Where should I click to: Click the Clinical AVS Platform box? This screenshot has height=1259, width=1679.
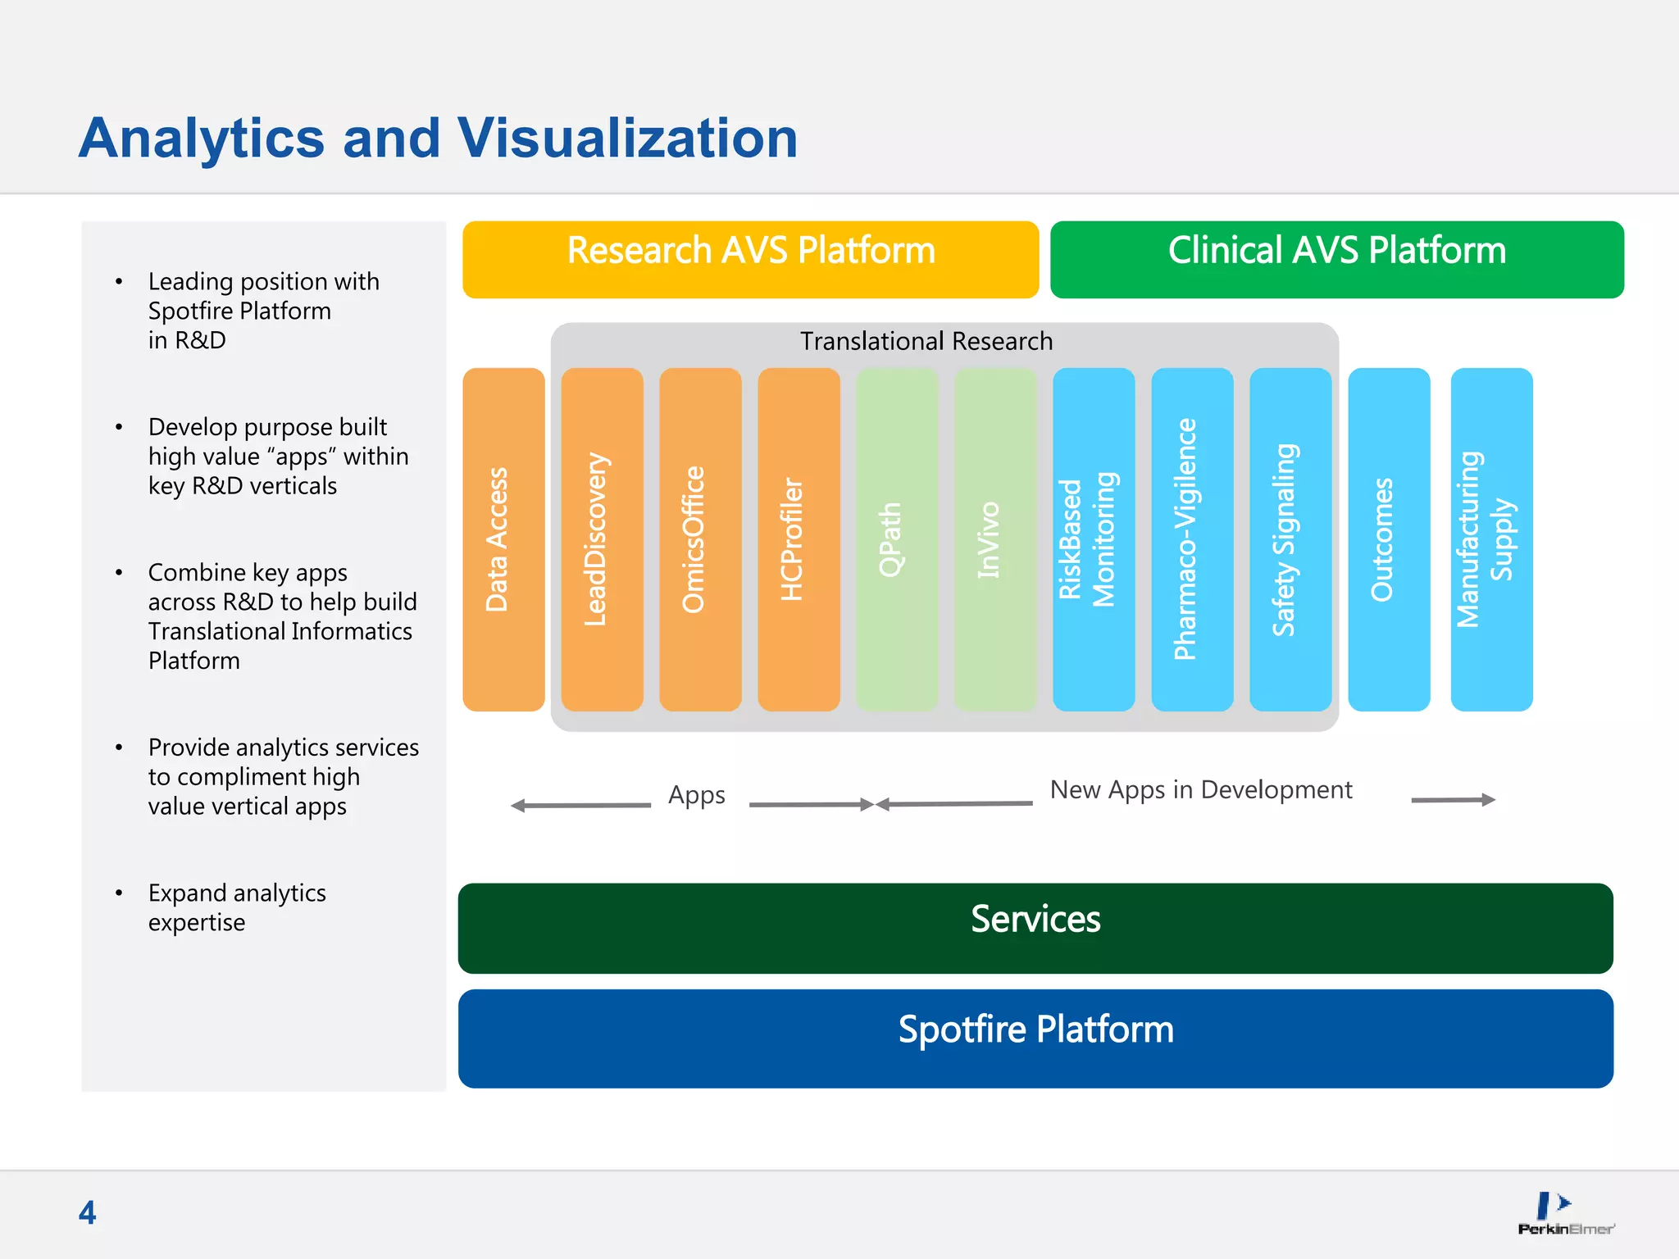(1336, 259)
